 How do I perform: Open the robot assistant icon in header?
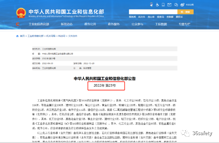[x=151, y=5]
